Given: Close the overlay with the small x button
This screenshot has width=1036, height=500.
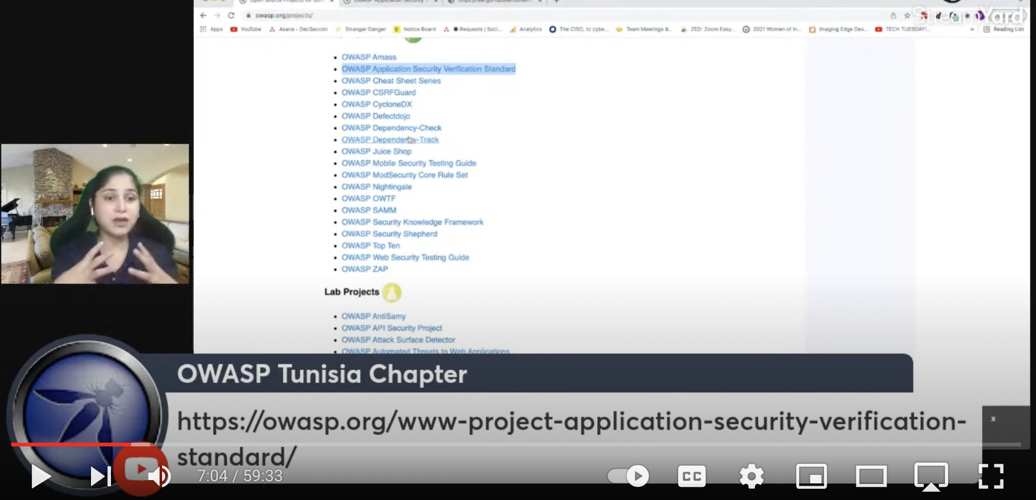Looking at the screenshot, I should pos(994,419).
